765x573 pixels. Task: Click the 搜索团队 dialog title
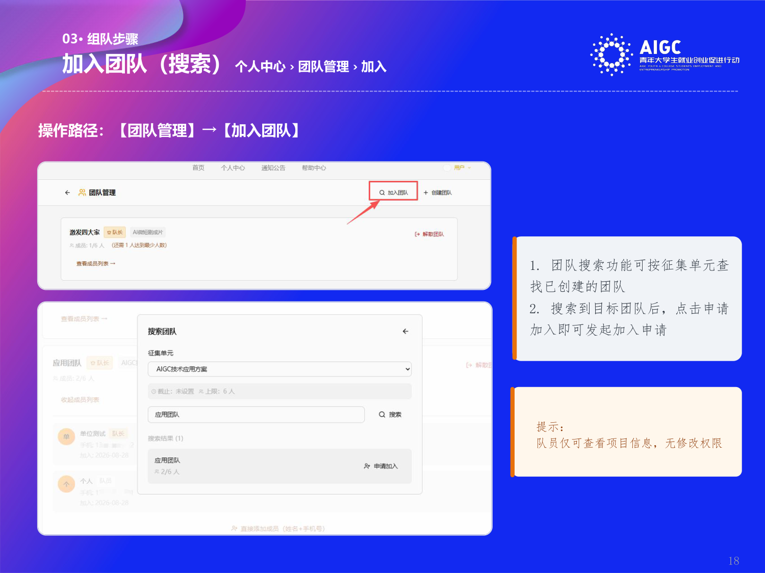click(162, 331)
